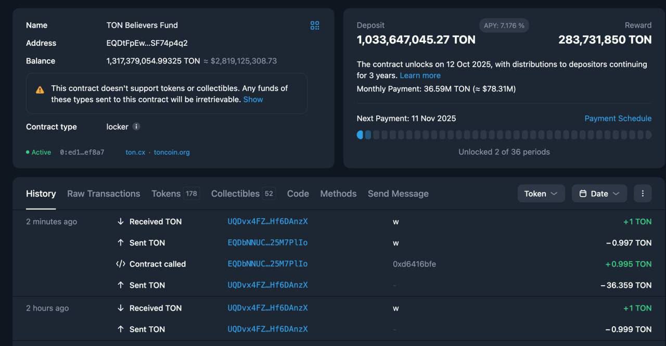Screen dimensions: 666x346
Task: Click the Monthly Payment 36.59M TON text
Action: 436,89
